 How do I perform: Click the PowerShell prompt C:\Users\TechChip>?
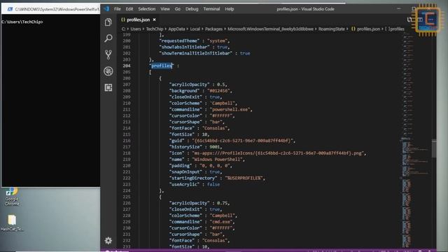22,22
